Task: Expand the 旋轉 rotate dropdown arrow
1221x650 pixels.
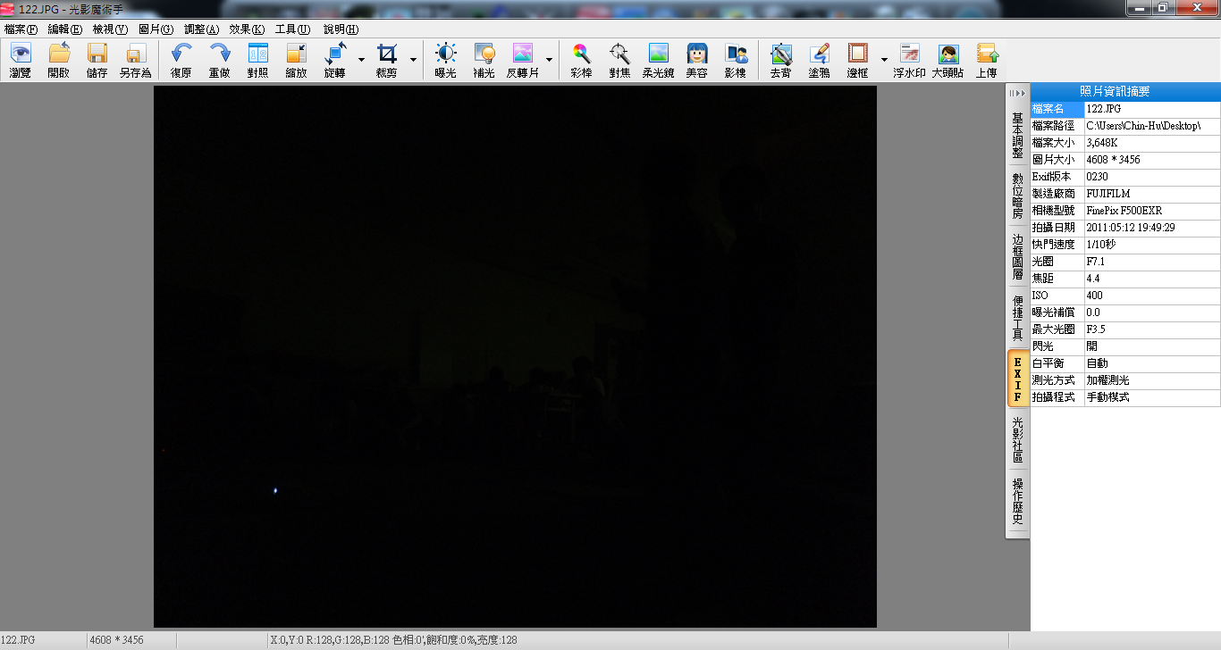Action: (x=361, y=60)
